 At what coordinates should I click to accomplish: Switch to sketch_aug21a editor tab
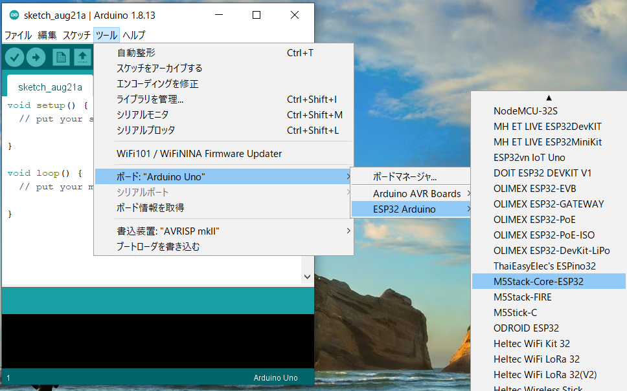50,87
